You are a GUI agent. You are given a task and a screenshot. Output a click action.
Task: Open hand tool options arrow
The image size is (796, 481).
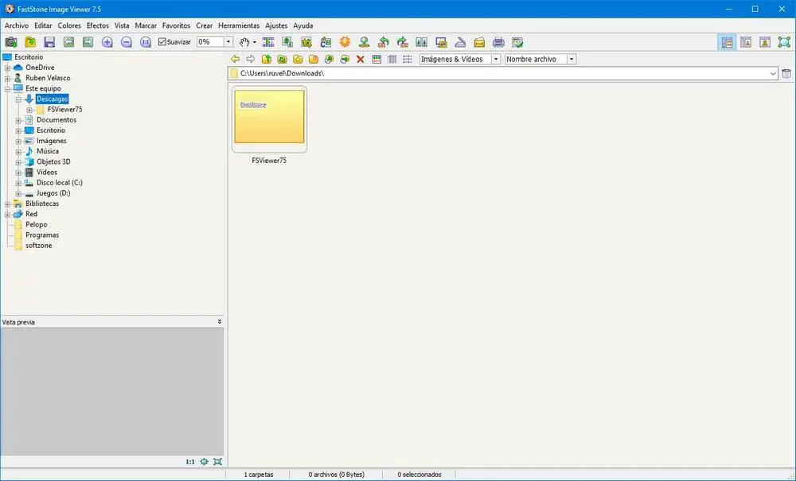(x=255, y=42)
